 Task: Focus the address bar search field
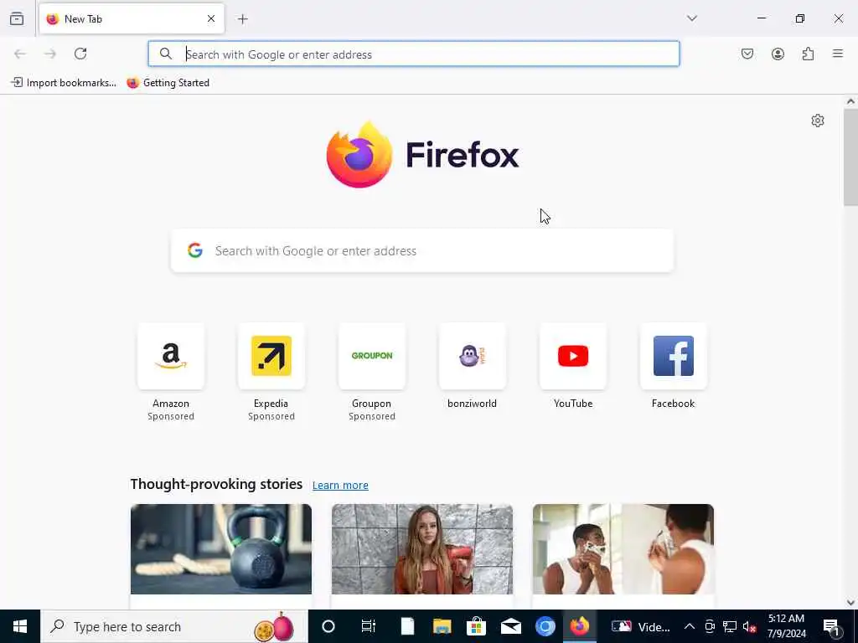click(414, 54)
